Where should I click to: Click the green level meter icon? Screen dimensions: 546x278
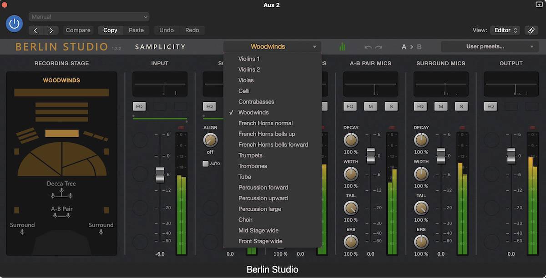342,46
